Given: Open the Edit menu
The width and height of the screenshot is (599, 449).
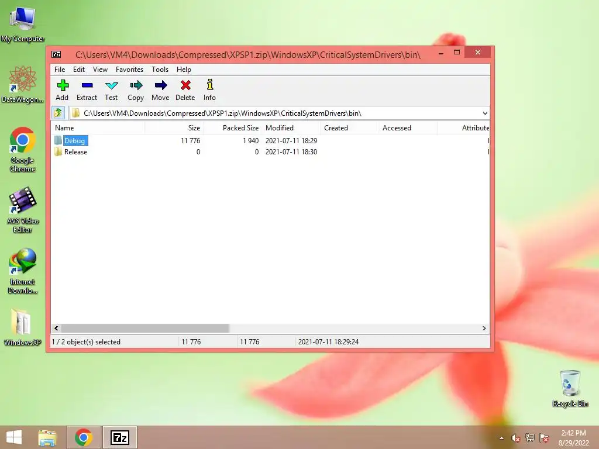Looking at the screenshot, I should pos(79,70).
